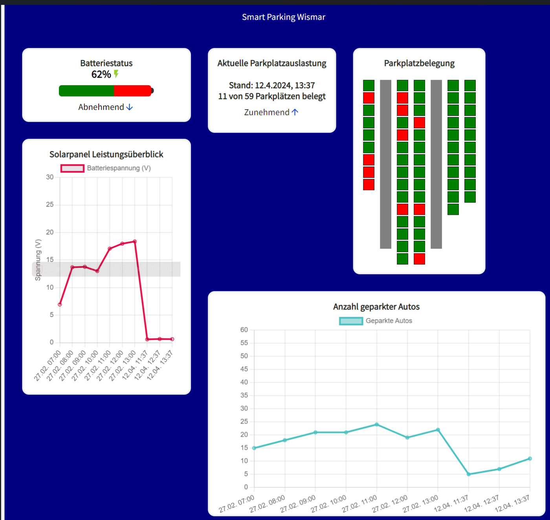Click the parked cars data point at 27.02. 11:00
550x520 pixels.
[x=377, y=425]
